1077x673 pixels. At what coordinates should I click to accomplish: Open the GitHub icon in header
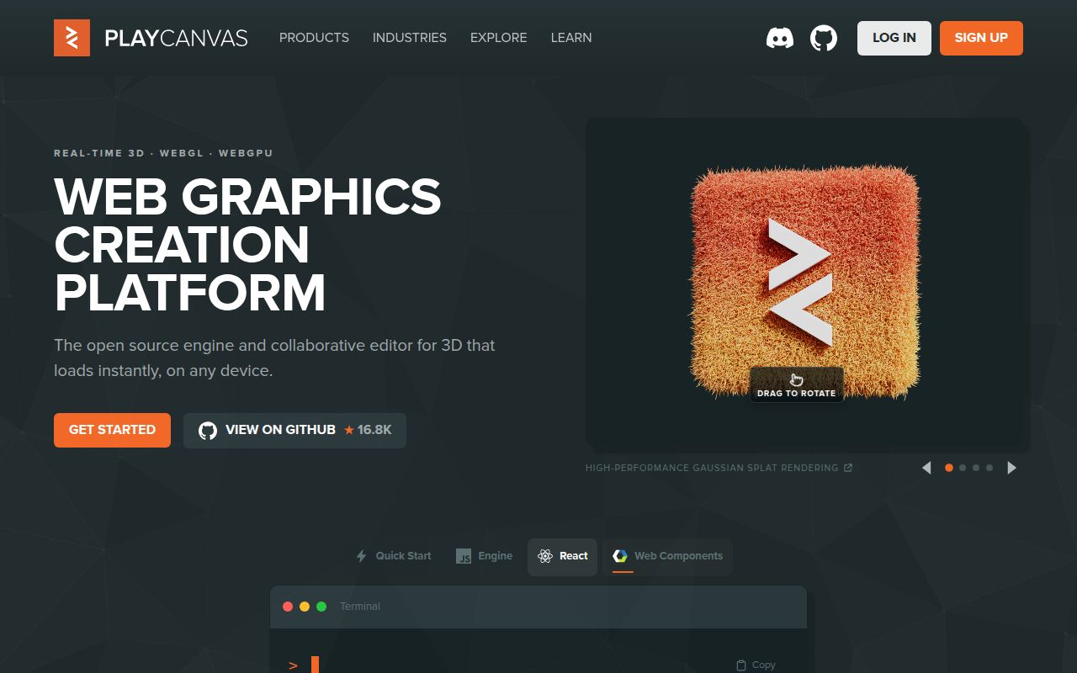[824, 38]
